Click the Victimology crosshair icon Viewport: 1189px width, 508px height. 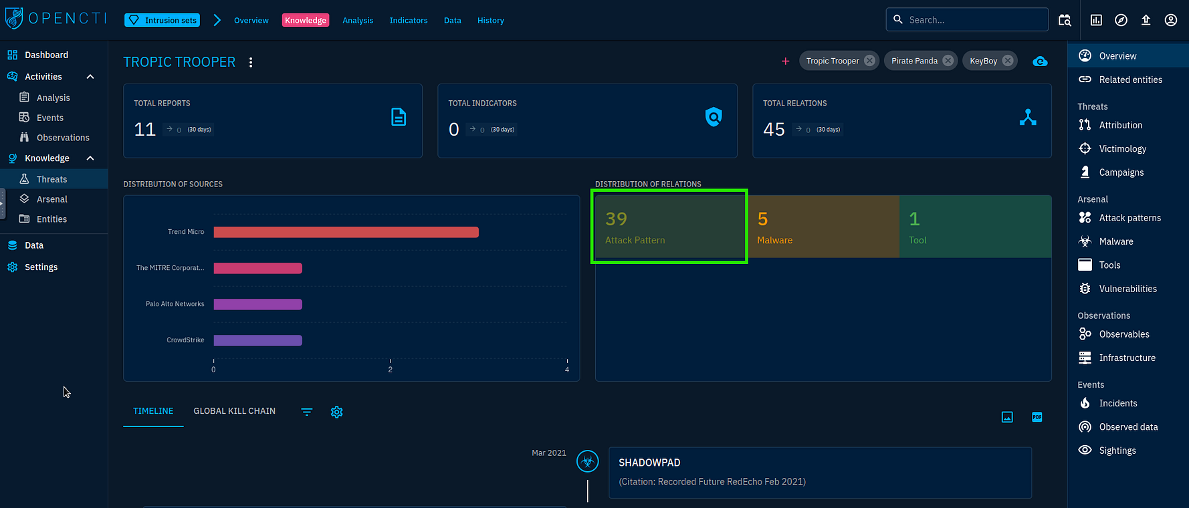pyautogui.click(x=1085, y=148)
